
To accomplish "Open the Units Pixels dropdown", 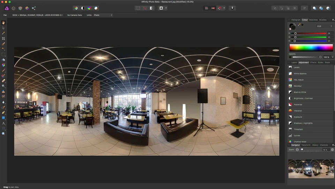I will pos(103,15).
